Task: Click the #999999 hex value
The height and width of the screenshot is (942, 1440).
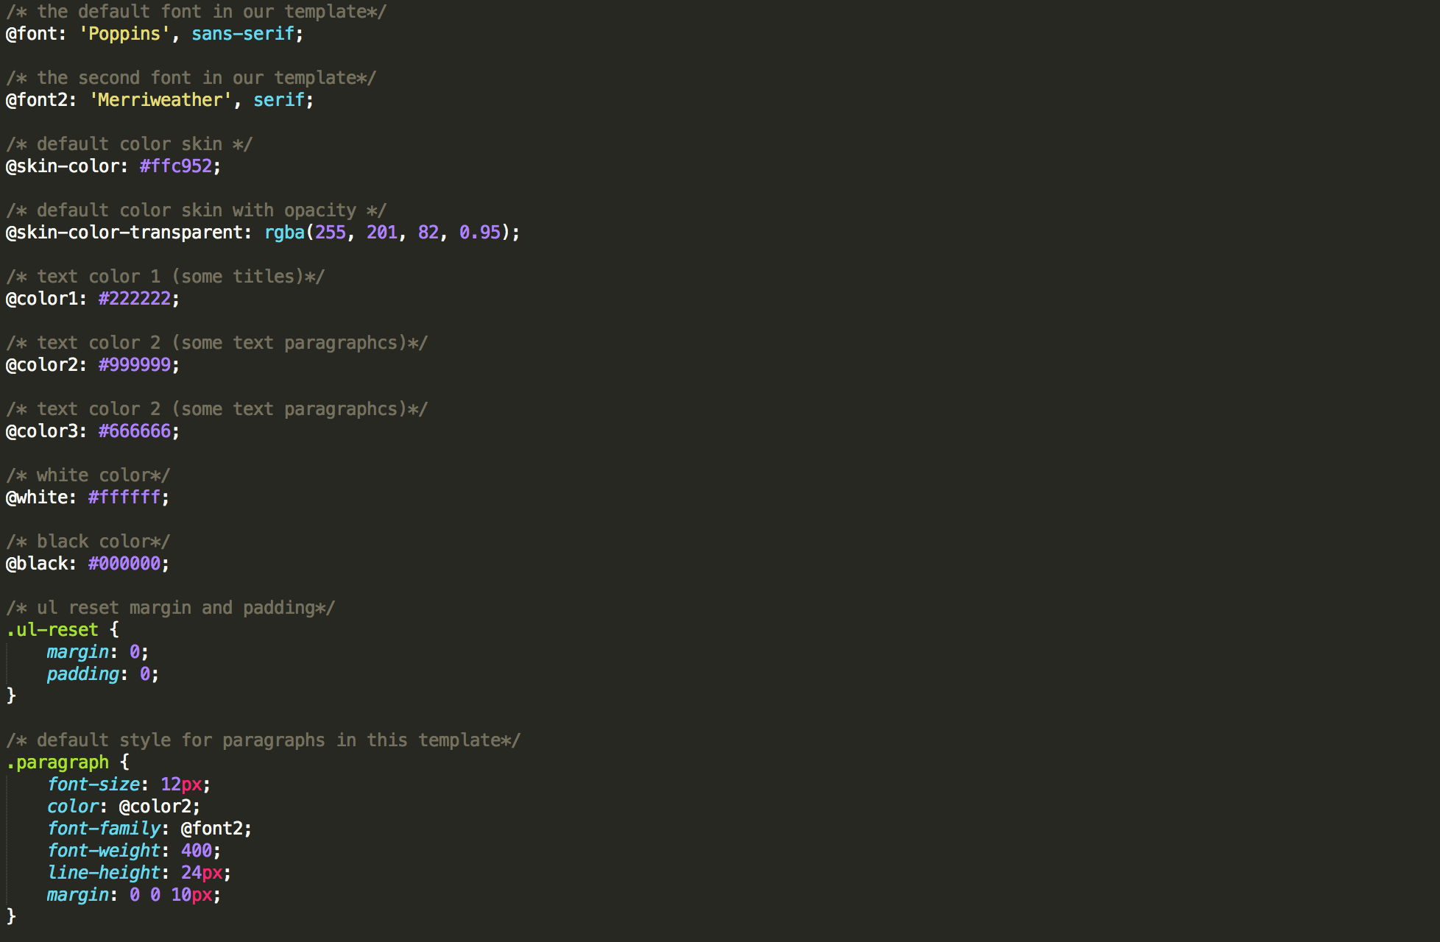Action: (134, 365)
